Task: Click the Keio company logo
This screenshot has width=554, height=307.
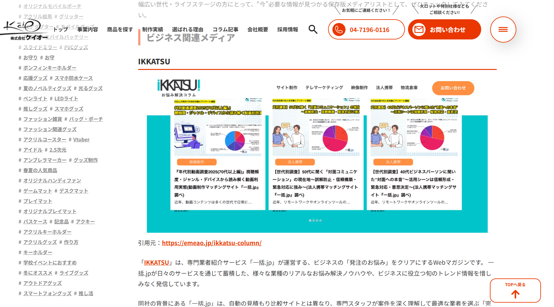Action: pyautogui.click(x=25, y=30)
